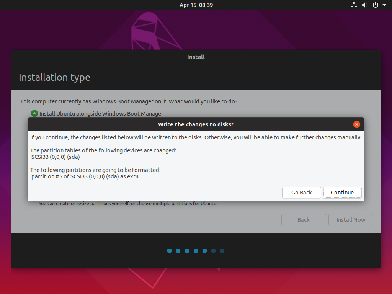This screenshot has width=392, height=294.
Task: Click the power icon in top bar
Action: [376, 5]
